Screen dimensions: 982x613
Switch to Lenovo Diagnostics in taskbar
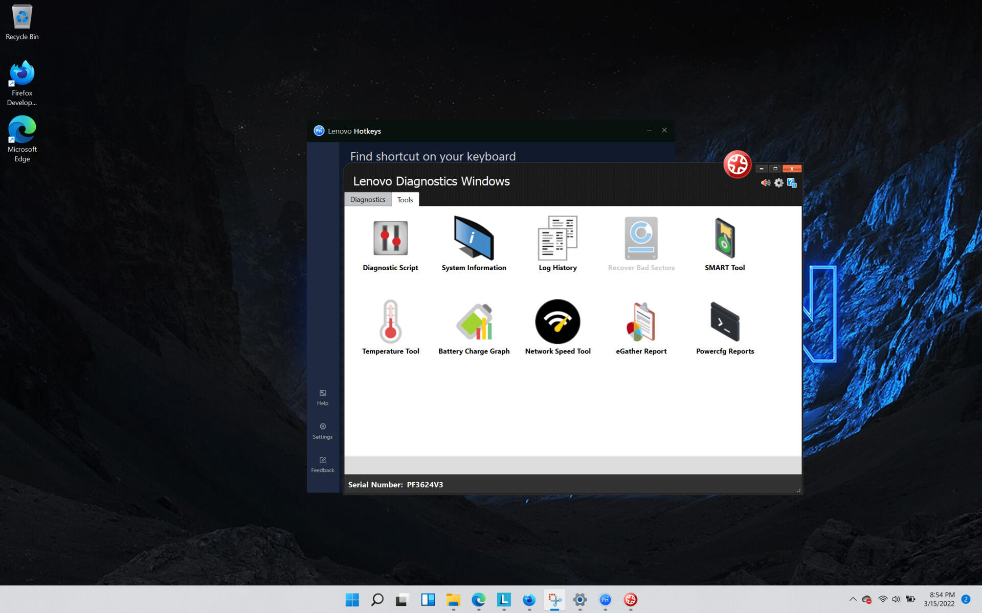tap(630, 600)
